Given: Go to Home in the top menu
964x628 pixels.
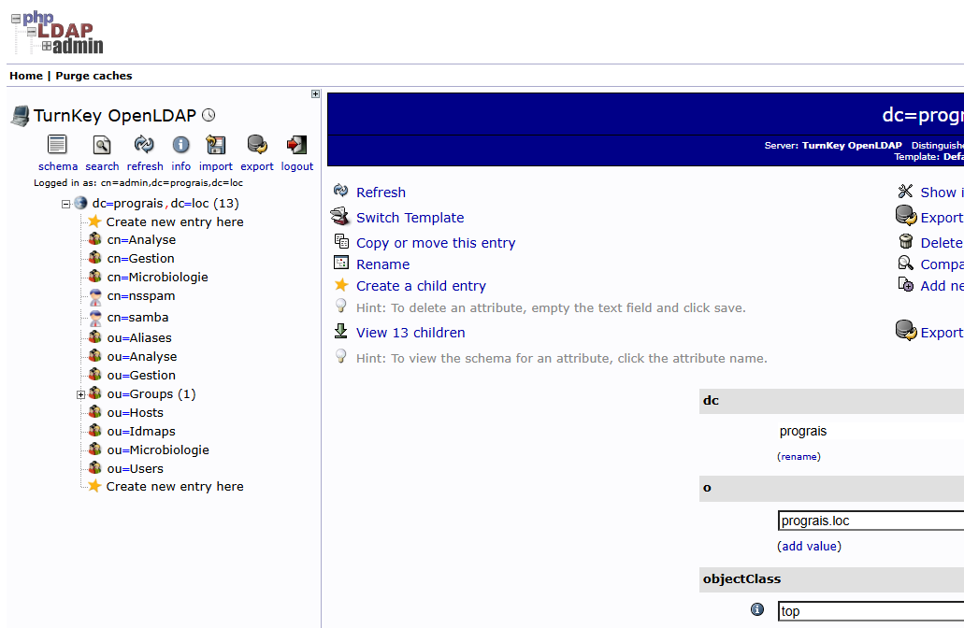Looking at the screenshot, I should click(x=26, y=76).
